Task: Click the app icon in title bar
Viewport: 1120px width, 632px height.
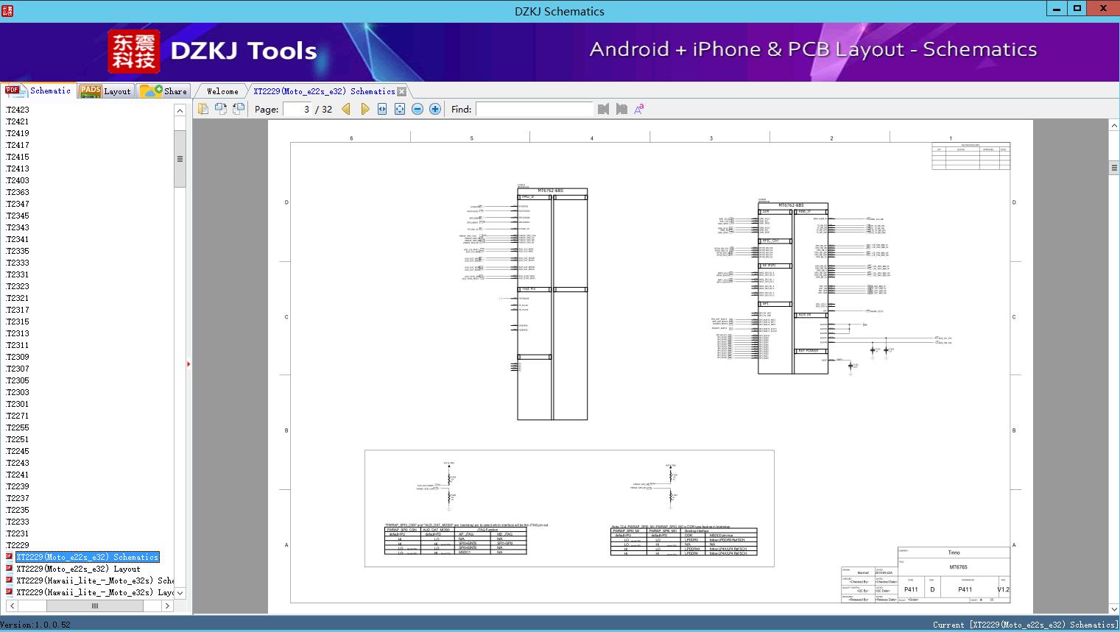Action: pyautogui.click(x=7, y=10)
